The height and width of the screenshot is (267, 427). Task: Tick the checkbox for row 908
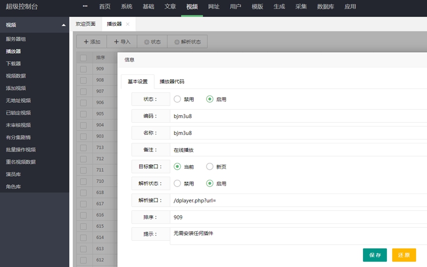coord(83,80)
